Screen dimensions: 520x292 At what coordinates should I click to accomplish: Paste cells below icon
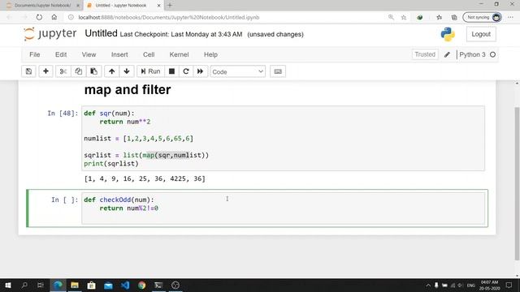click(94, 71)
